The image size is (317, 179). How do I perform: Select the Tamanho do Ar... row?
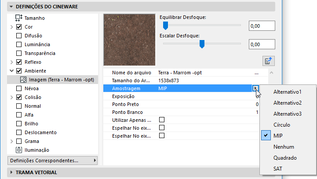tap(186, 80)
